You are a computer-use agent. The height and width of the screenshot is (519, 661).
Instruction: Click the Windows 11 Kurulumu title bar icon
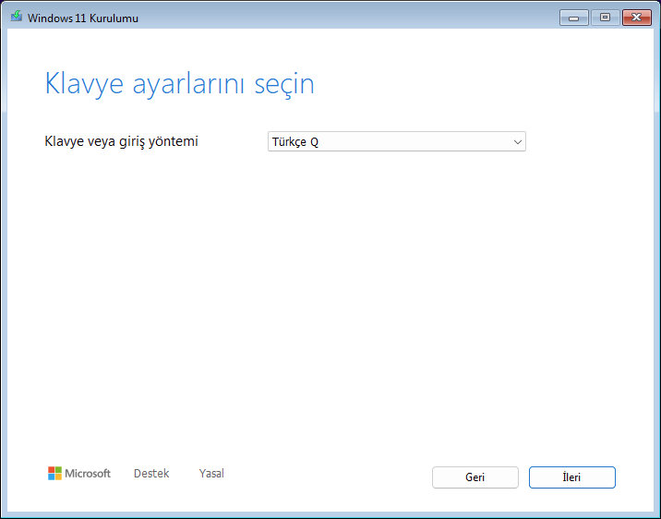point(17,17)
